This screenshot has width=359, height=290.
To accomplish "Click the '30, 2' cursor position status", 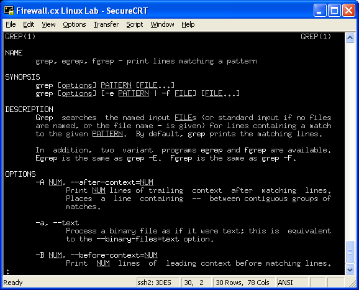I will coord(196,283).
